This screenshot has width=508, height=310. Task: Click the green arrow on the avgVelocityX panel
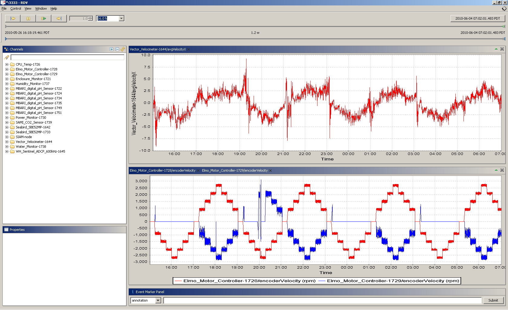[x=496, y=49]
